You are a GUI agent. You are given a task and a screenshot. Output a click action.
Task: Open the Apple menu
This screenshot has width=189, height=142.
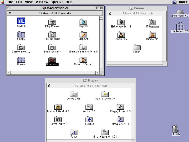click(x=3, y=2)
